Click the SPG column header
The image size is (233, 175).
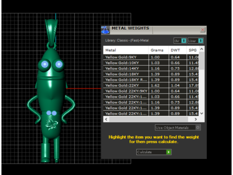[x=193, y=50]
